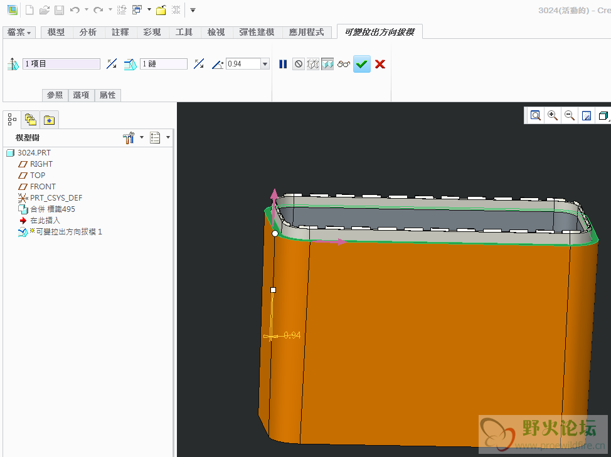This screenshot has height=457, width=611.
Task: Select 合併 標識495 merge feature
Action: 47,209
